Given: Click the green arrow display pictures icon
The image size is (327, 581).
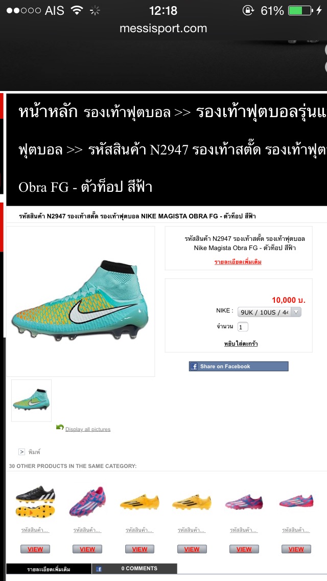Looking at the screenshot, I should pyautogui.click(x=60, y=427).
